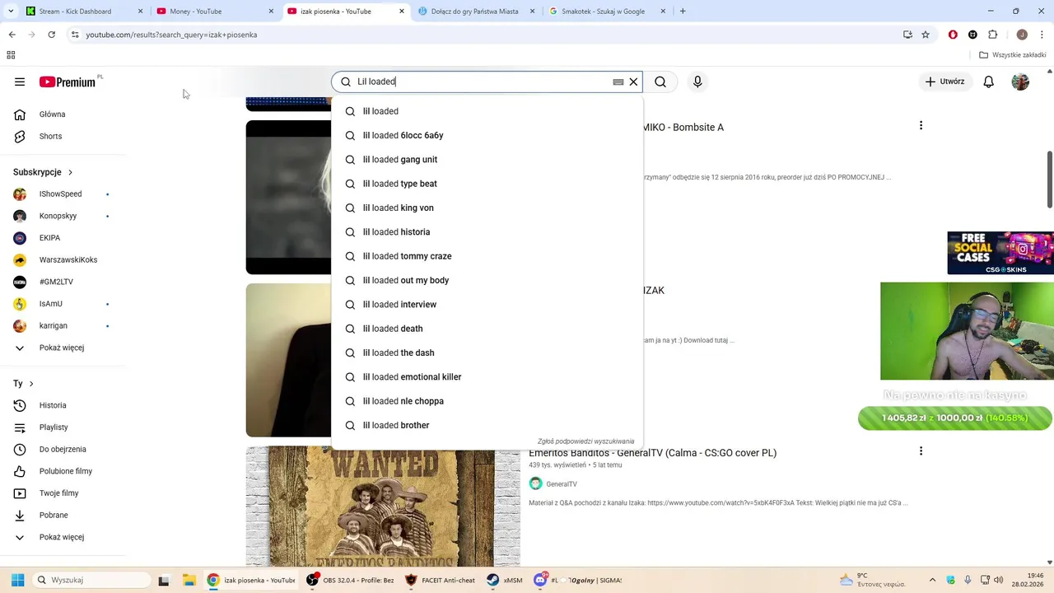
Task: Open Historia in the sidebar
Action: (x=63, y=405)
